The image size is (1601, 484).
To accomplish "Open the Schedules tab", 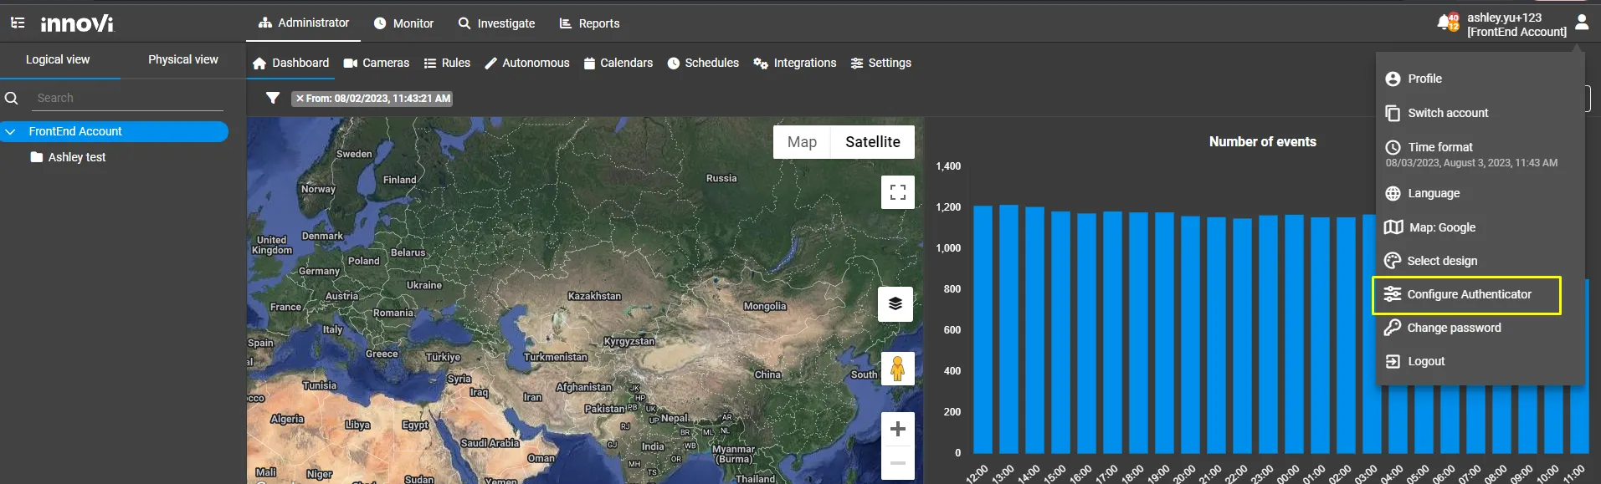I will pyautogui.click(x=703, y=63).
